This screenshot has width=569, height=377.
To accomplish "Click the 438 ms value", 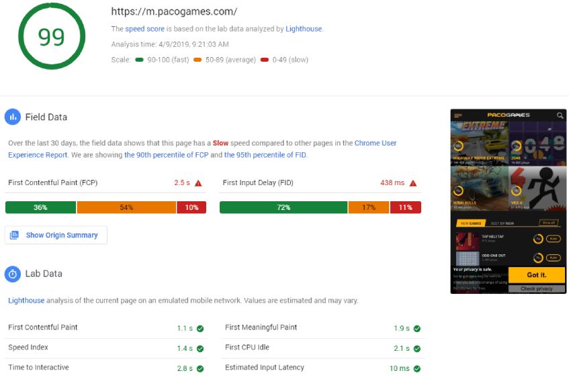I will [x=392, y=182].
